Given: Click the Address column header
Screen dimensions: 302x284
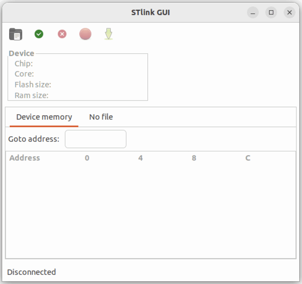Looking at the screenshot, I should click(x=24, y=158).
